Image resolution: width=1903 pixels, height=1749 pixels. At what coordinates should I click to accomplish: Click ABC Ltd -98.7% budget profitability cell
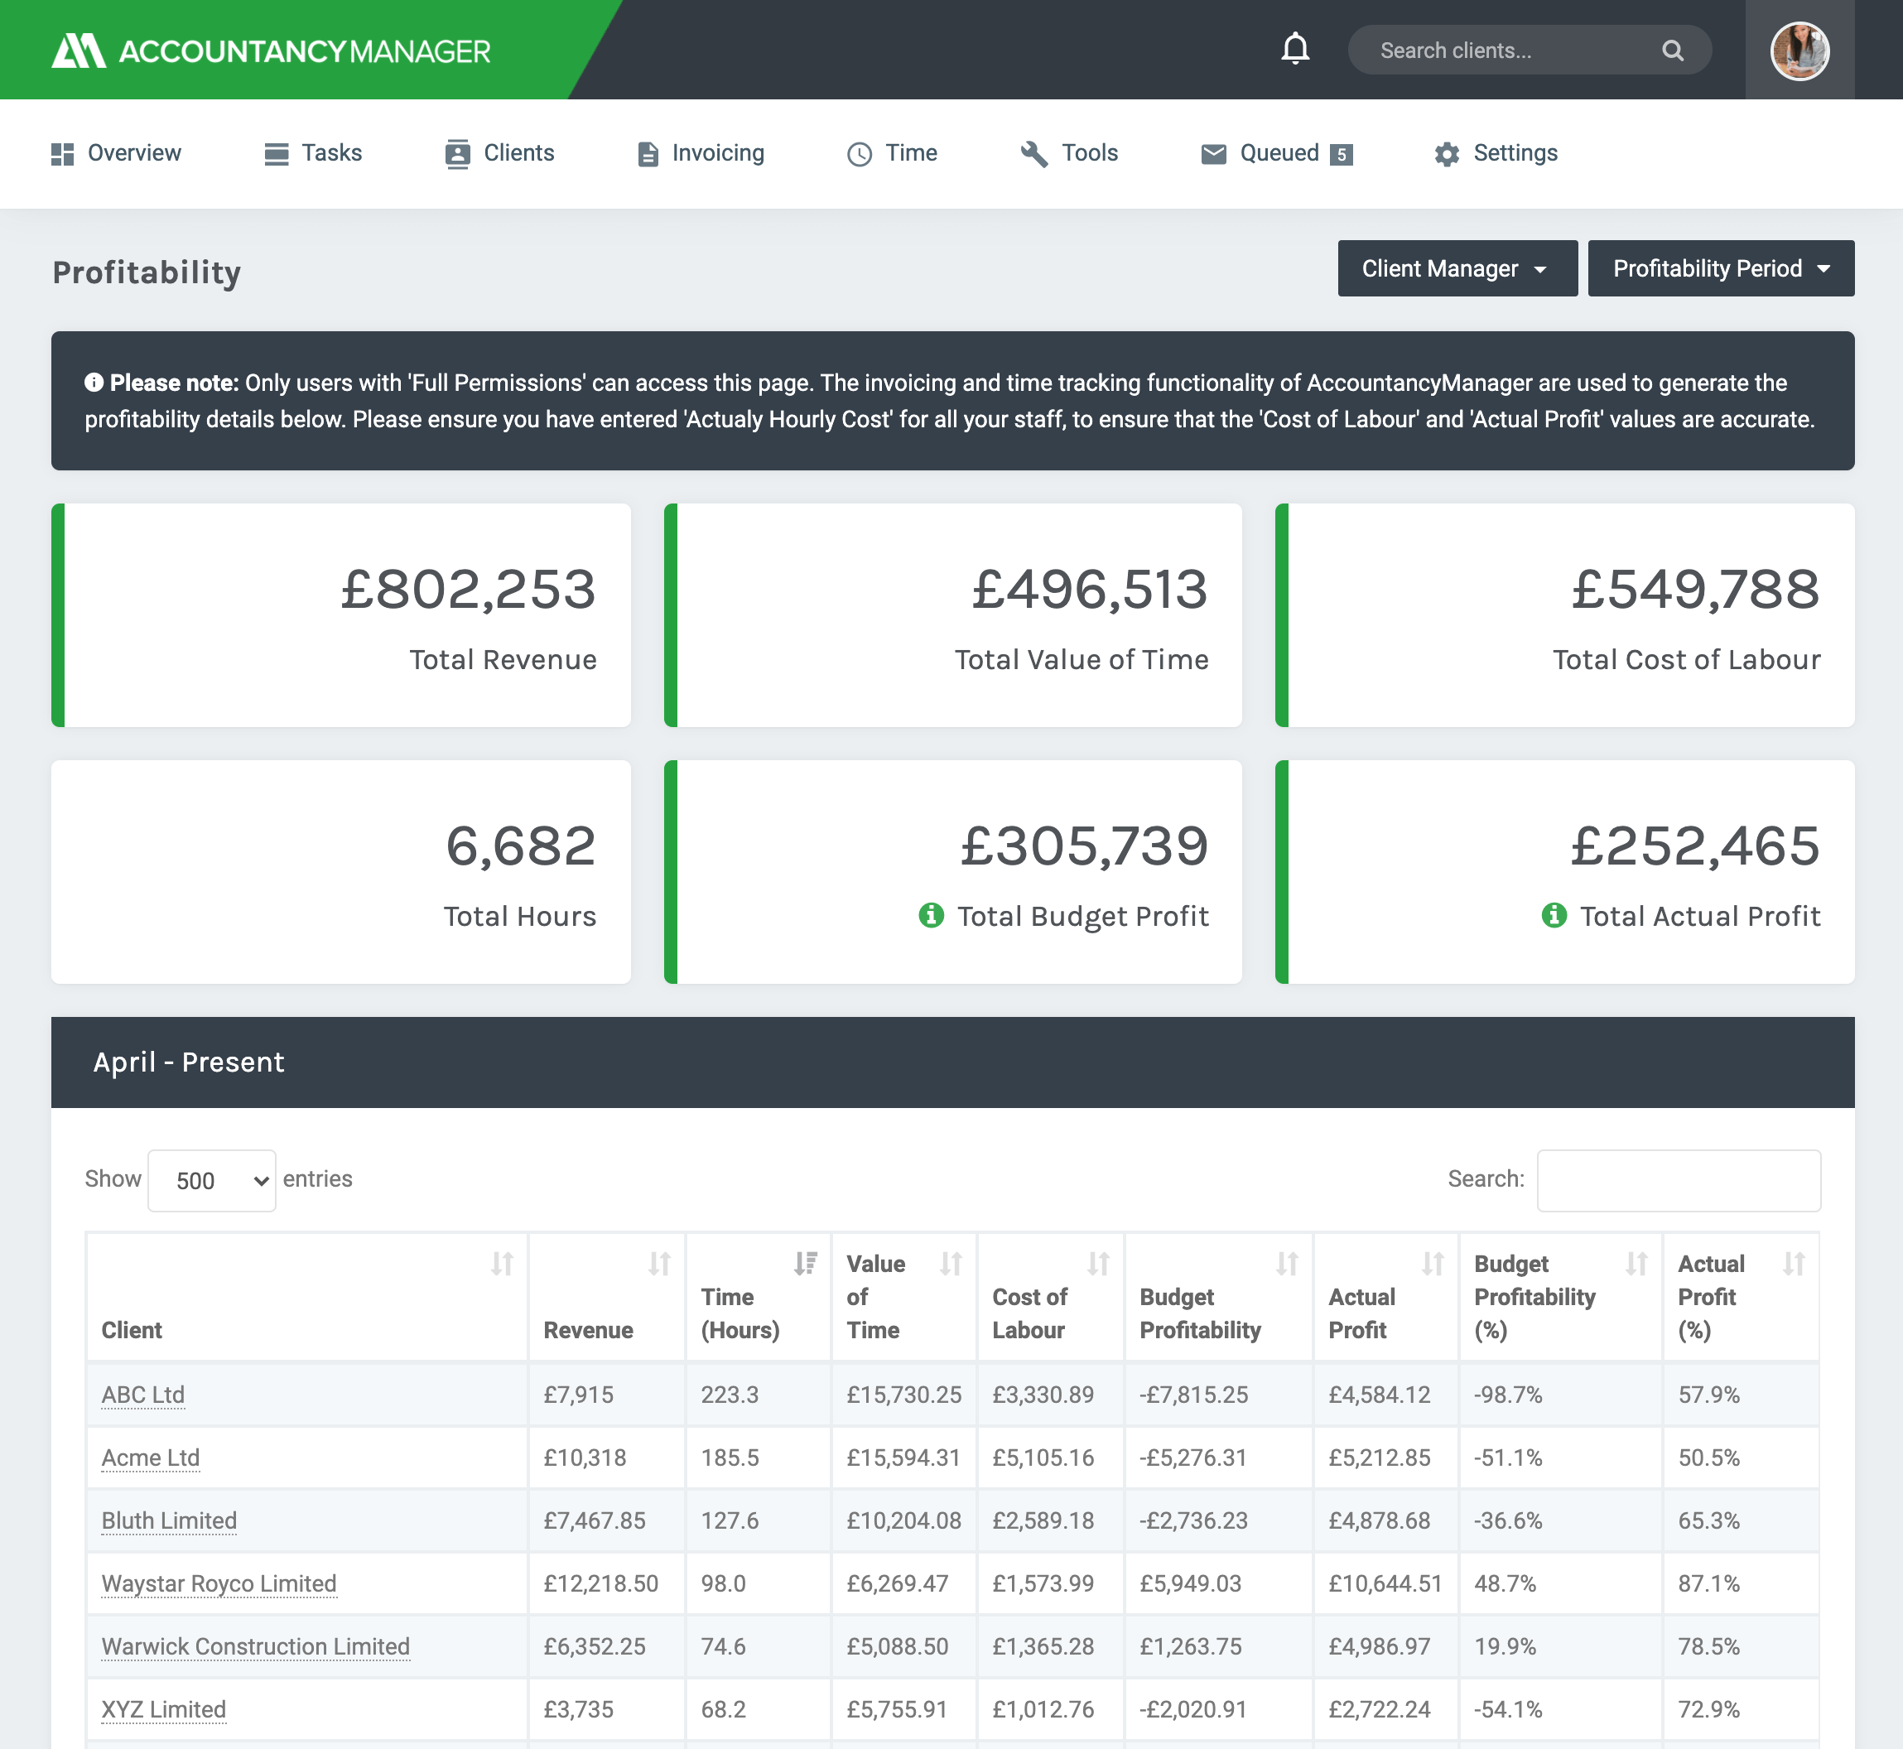coord(1560,1395)
